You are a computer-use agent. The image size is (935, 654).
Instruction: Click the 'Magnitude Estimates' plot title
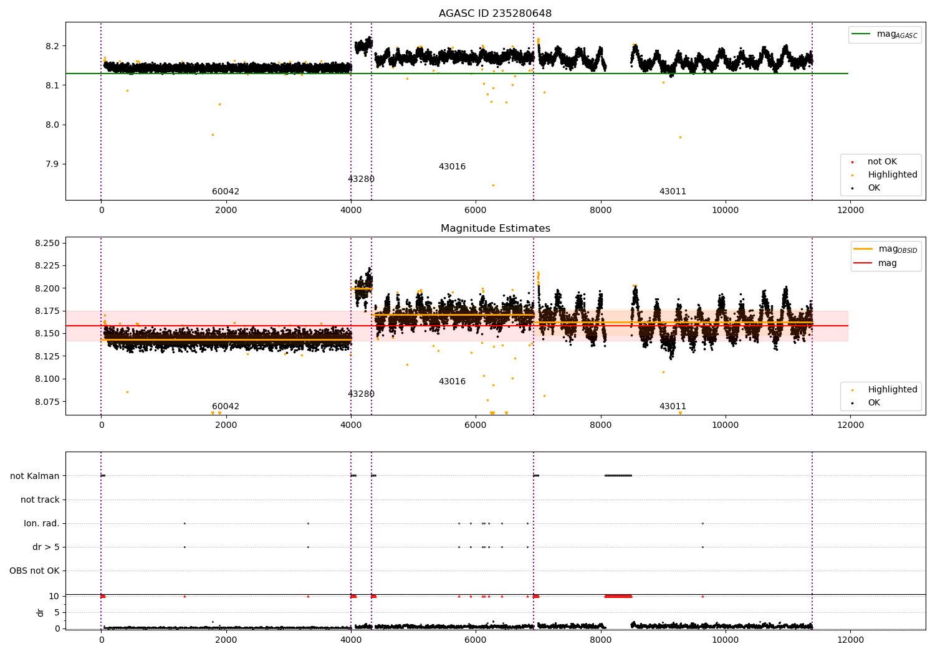[495, 229]
